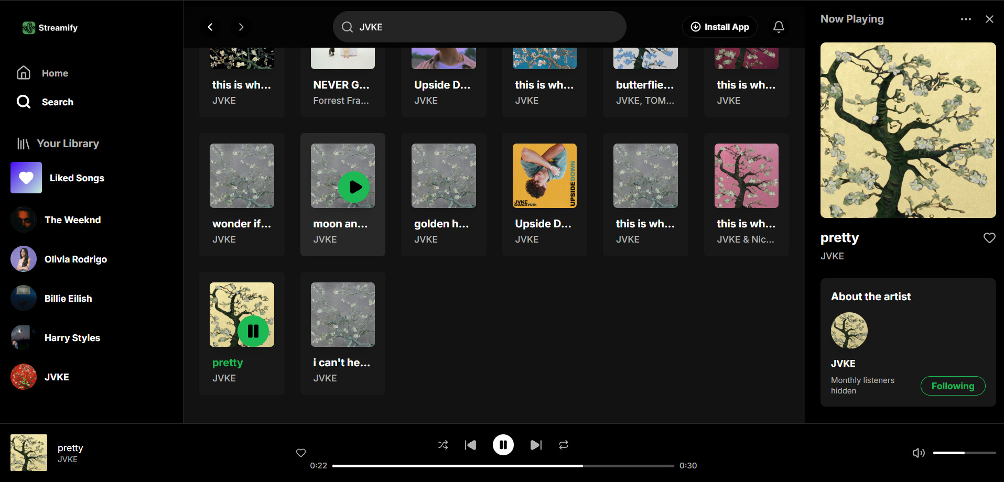Play 'moon an...' with the green play button

(x=354, y=187)
